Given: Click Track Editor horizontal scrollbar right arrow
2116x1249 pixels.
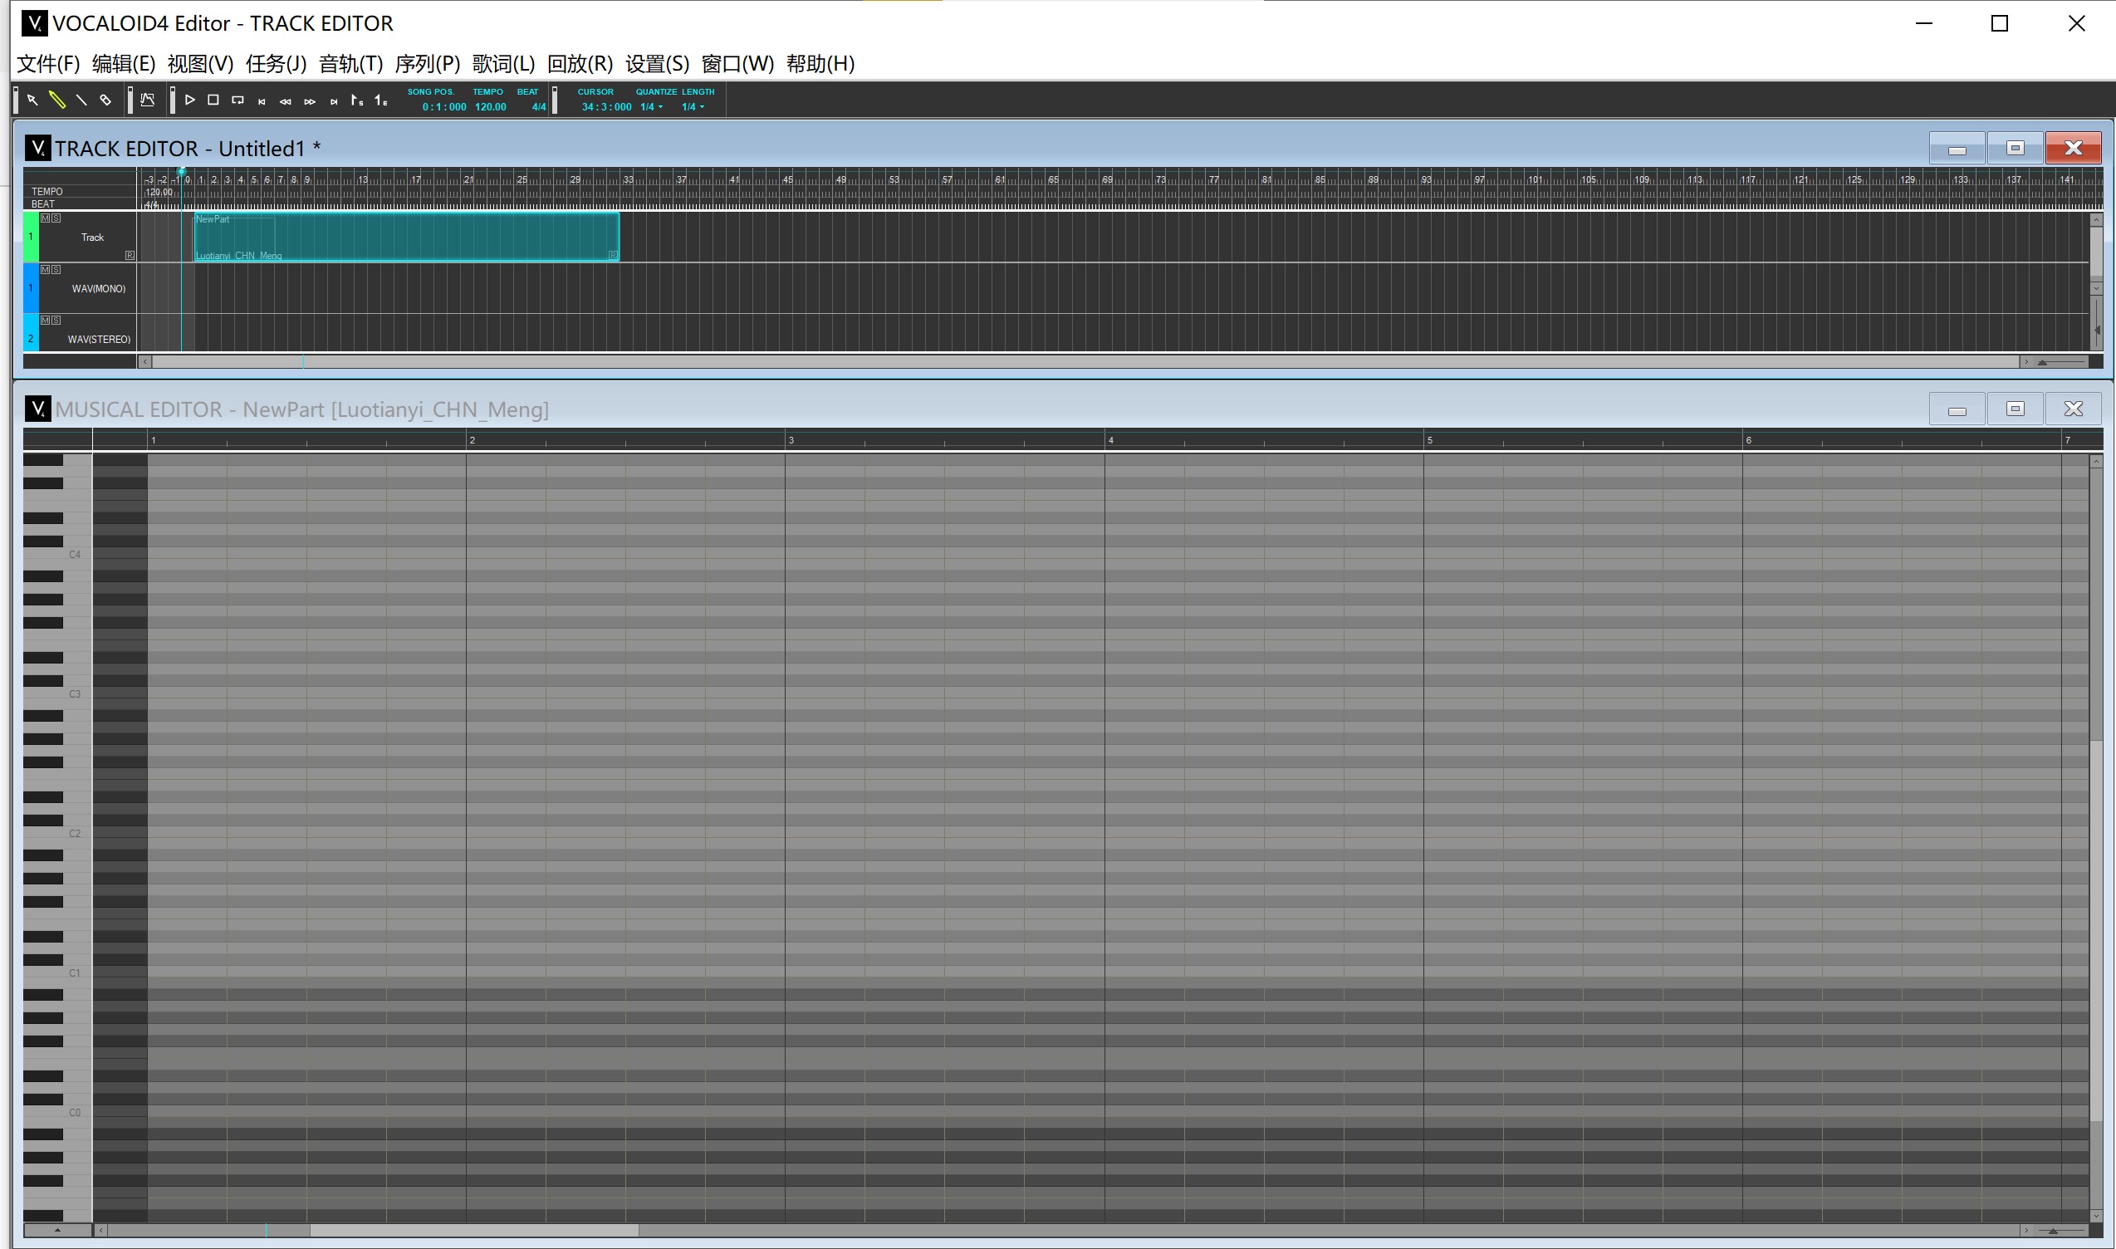Looking at the screenshot, I should point(2026,362).
